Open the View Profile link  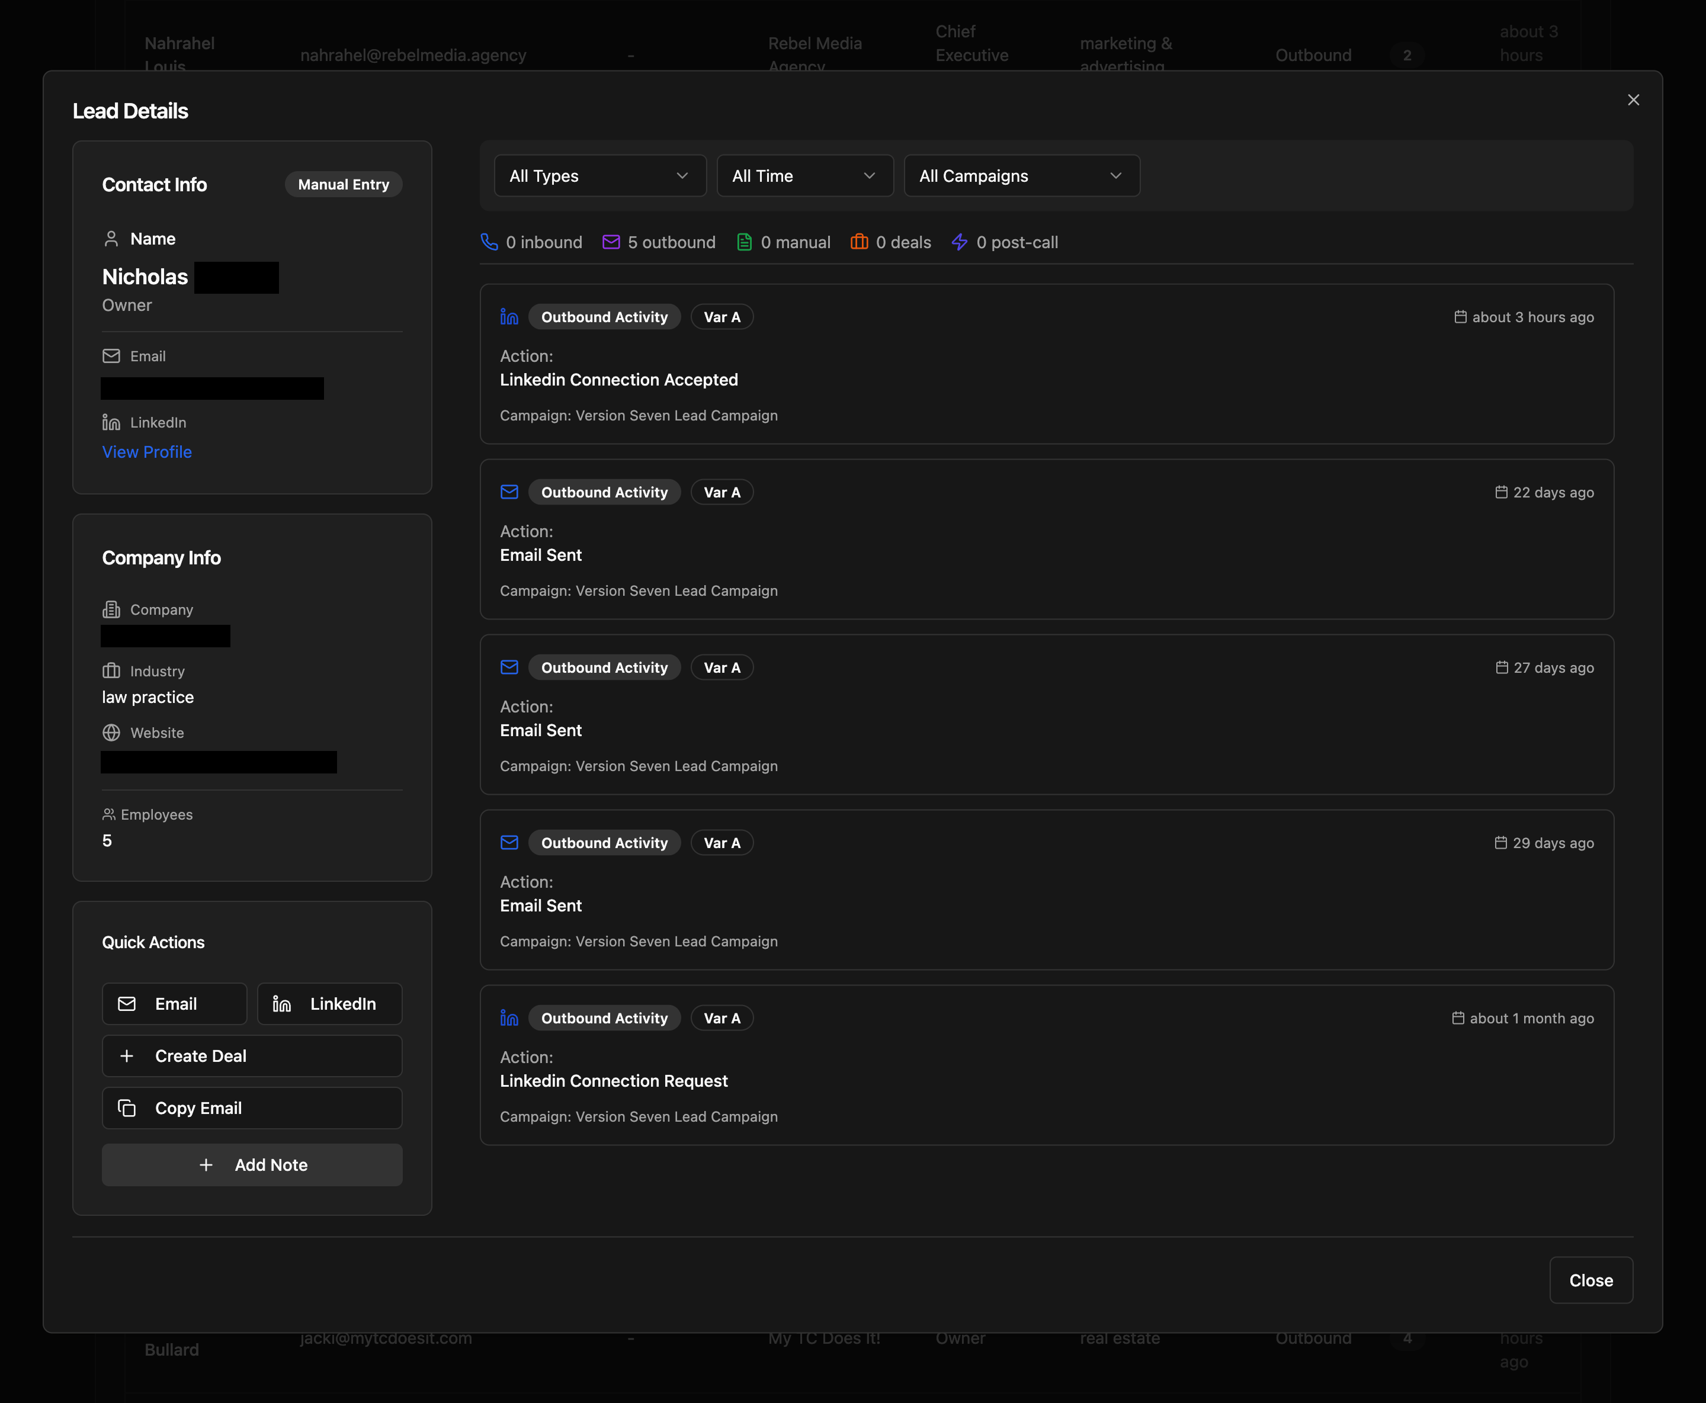[x=147, y=452]
